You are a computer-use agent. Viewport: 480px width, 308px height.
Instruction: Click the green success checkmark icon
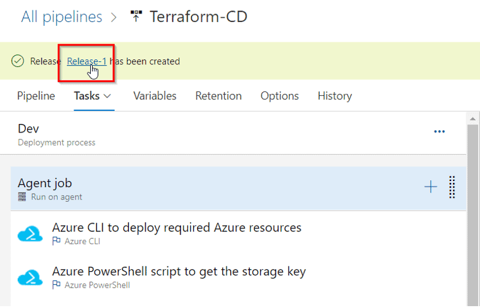coord(18,61)
